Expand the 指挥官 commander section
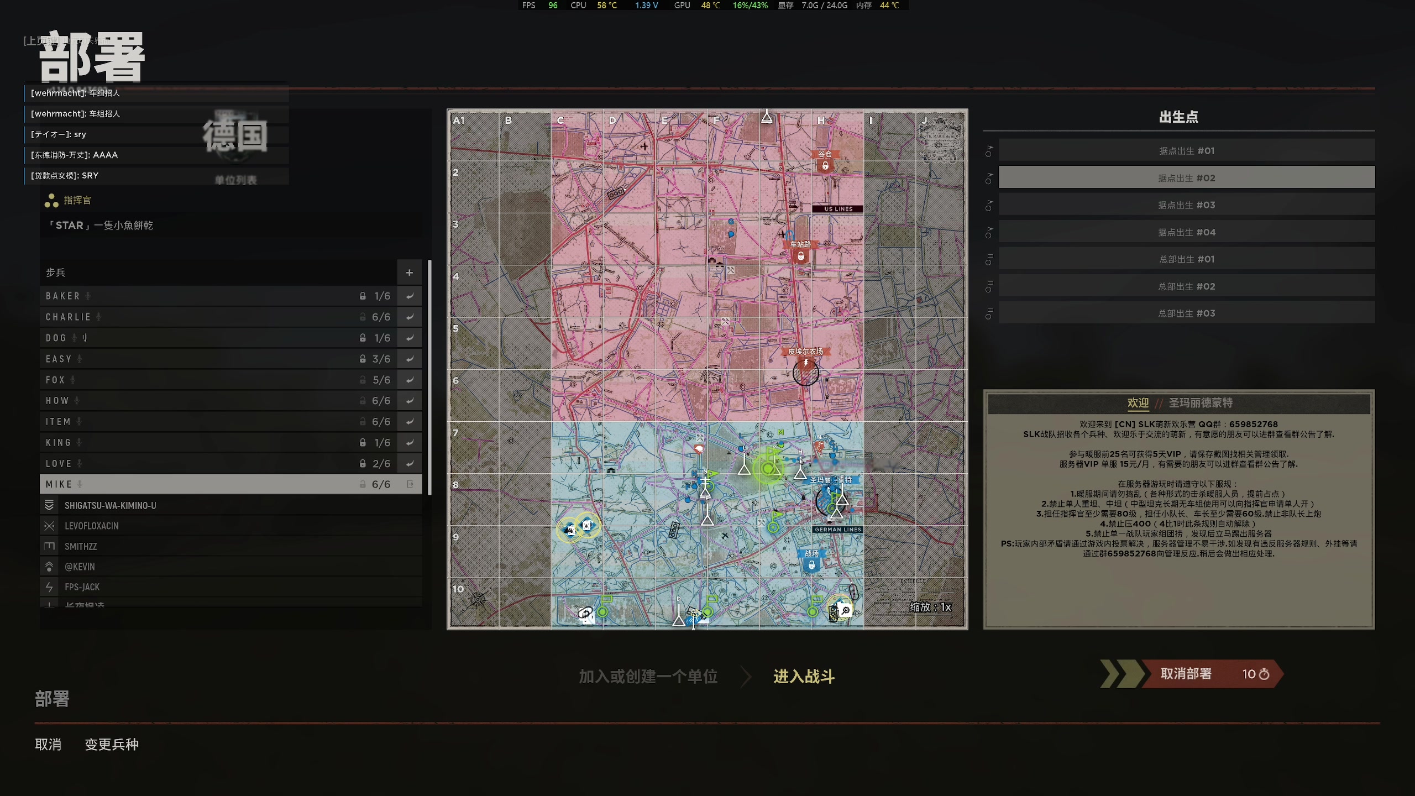The image size is (1415, 796). click(x=77, y=200)
